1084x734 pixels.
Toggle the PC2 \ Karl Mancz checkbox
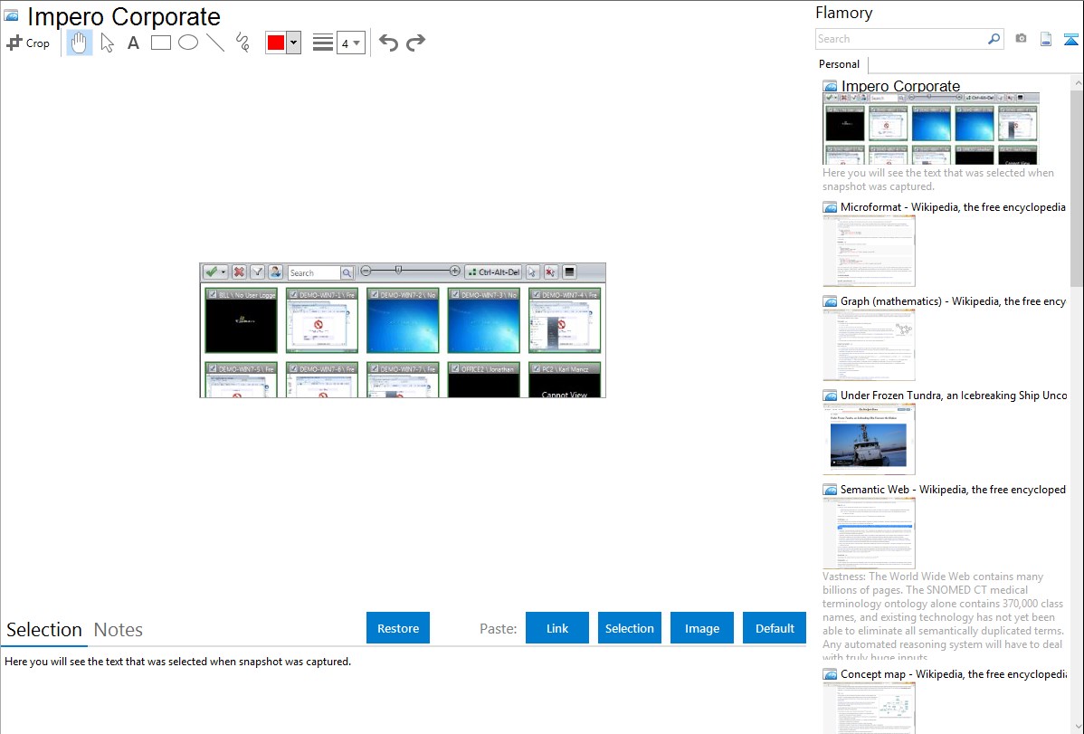pos(537,368)
